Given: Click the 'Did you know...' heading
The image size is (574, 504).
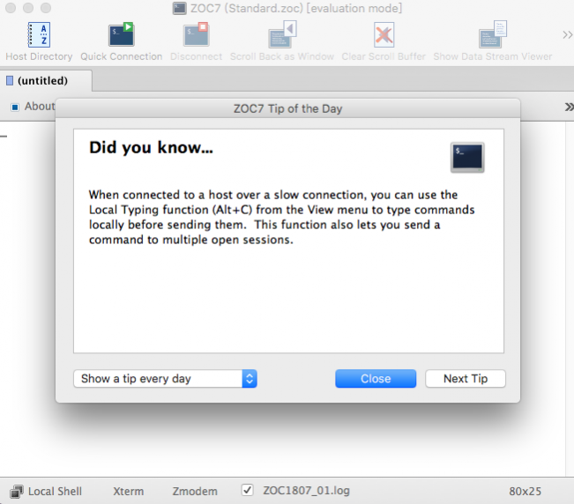Looking at the screenshot, I should tap(151, 147).
